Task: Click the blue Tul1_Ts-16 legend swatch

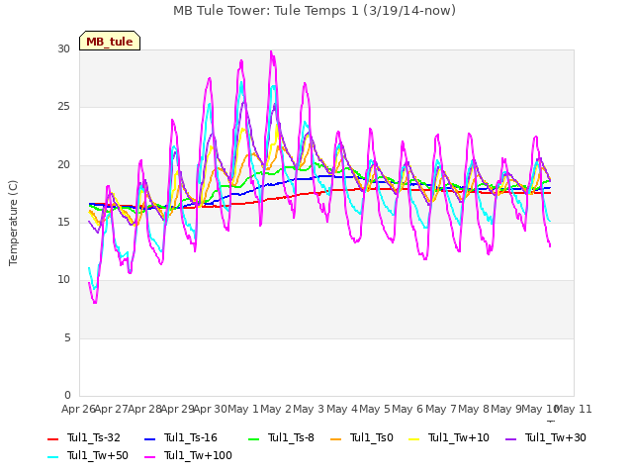Action: point(149,439)
